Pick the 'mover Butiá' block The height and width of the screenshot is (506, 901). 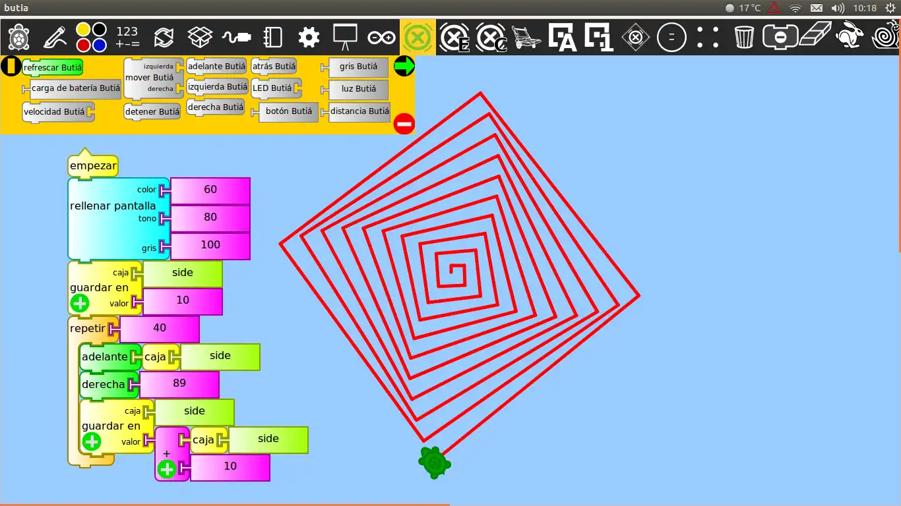point(154,78)
